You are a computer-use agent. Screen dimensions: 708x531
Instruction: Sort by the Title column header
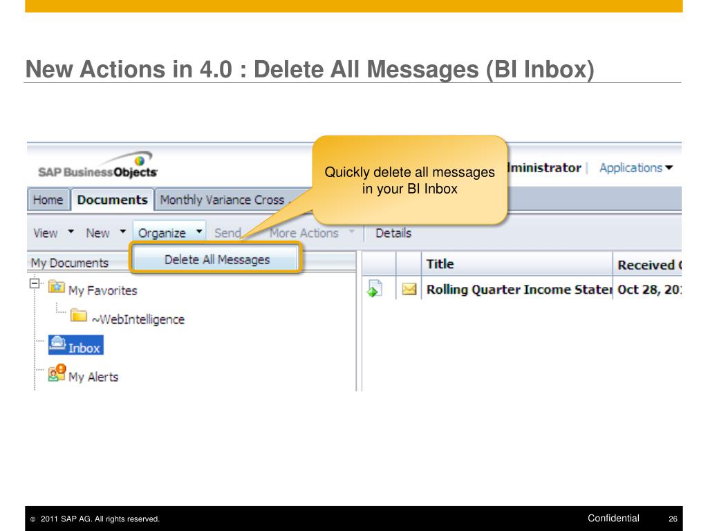[x=517, y=263]
